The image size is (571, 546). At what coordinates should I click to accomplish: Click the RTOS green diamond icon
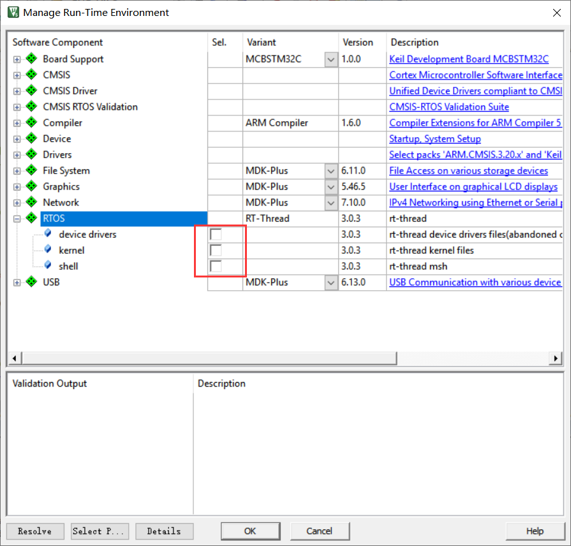[32, 218]
